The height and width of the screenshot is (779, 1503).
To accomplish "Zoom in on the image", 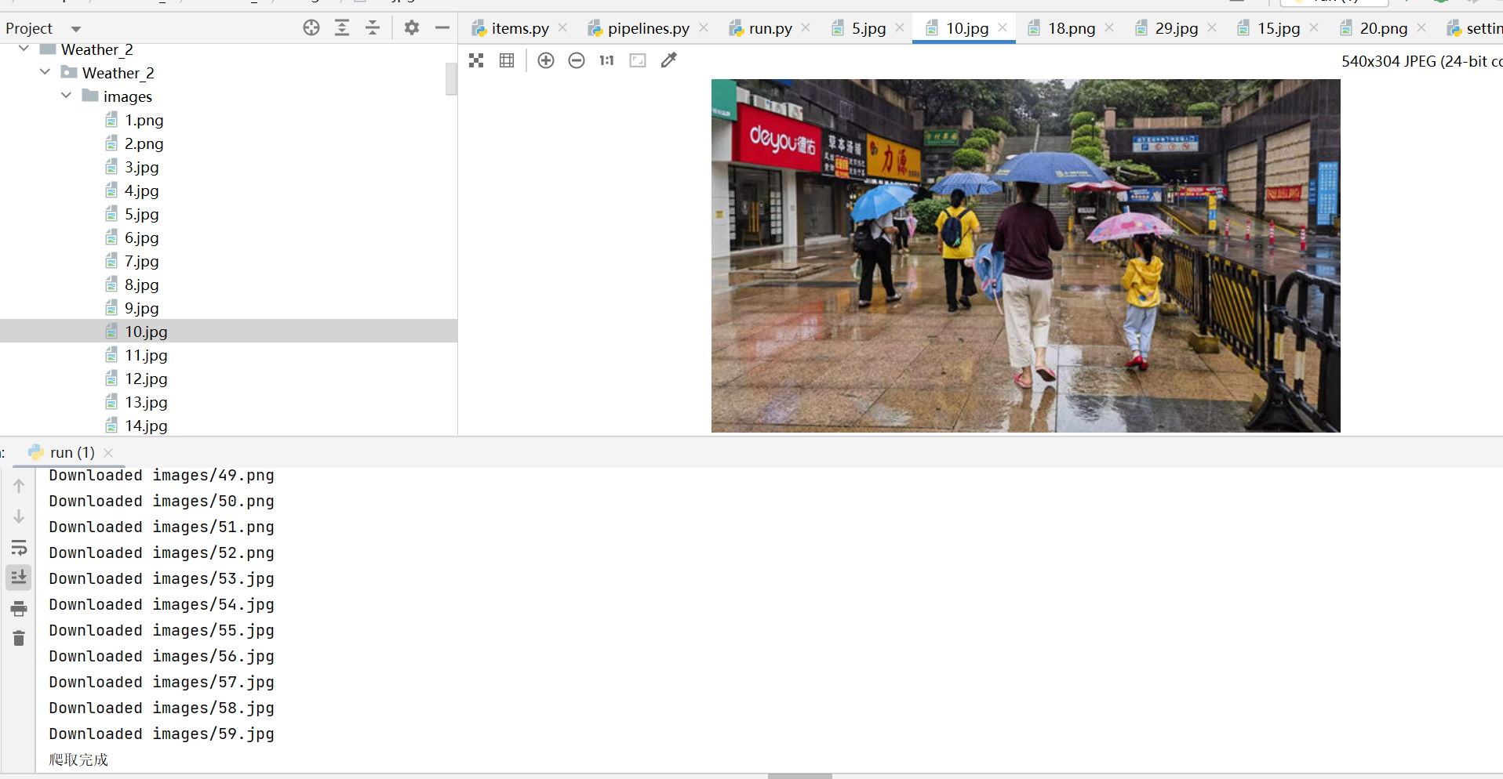I will tap(546, 60).
